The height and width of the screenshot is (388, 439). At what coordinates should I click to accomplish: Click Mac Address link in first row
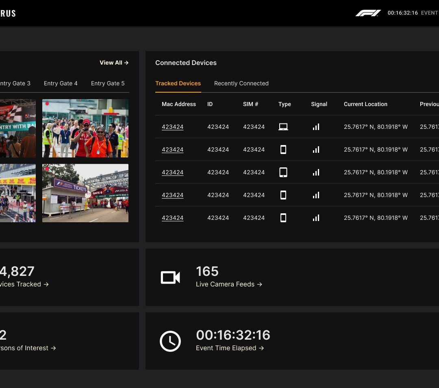click(172, 127)
